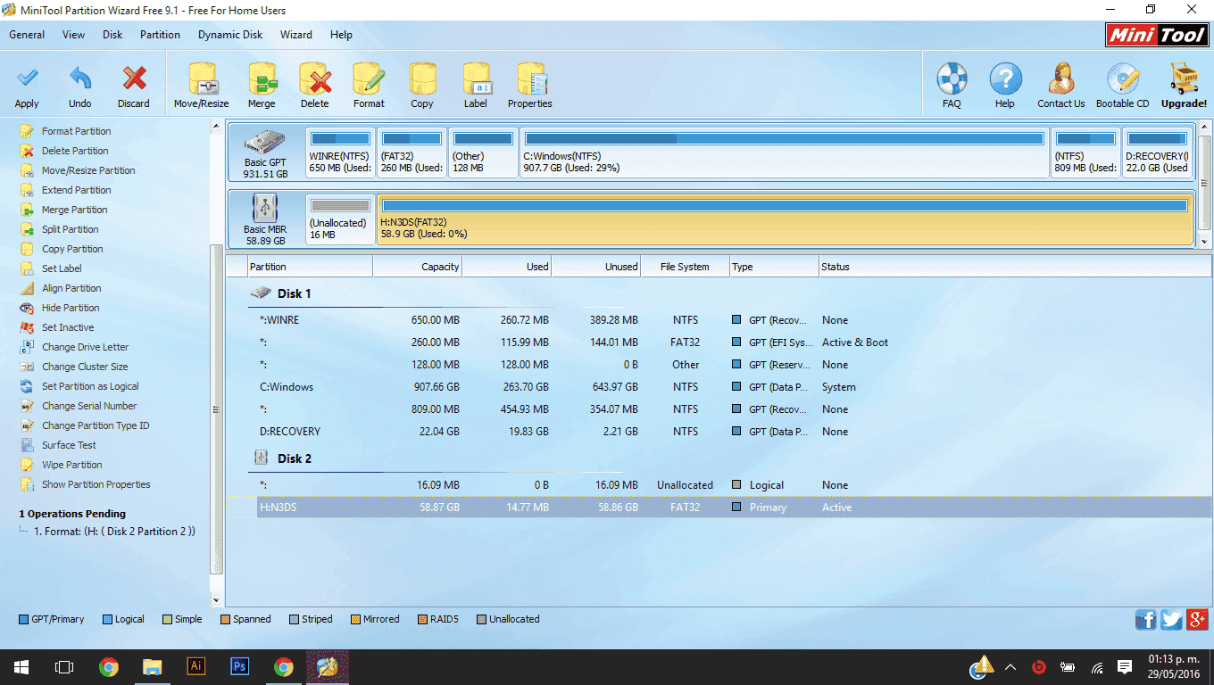This screenshot has width=1214, height=685.
Task: Open the Move/Resize tool in toolbar
Action: click(202, 87)
